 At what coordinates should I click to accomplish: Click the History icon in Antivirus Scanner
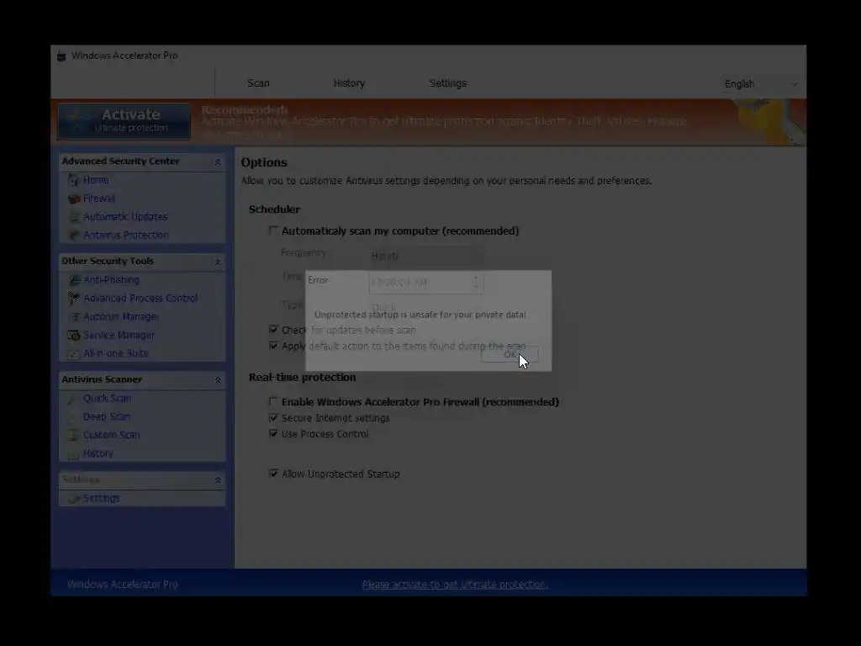(x=74, y=453)
